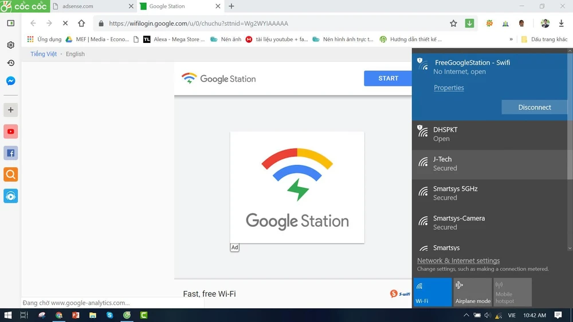Bookmark this page with the star

click(453, 23)
